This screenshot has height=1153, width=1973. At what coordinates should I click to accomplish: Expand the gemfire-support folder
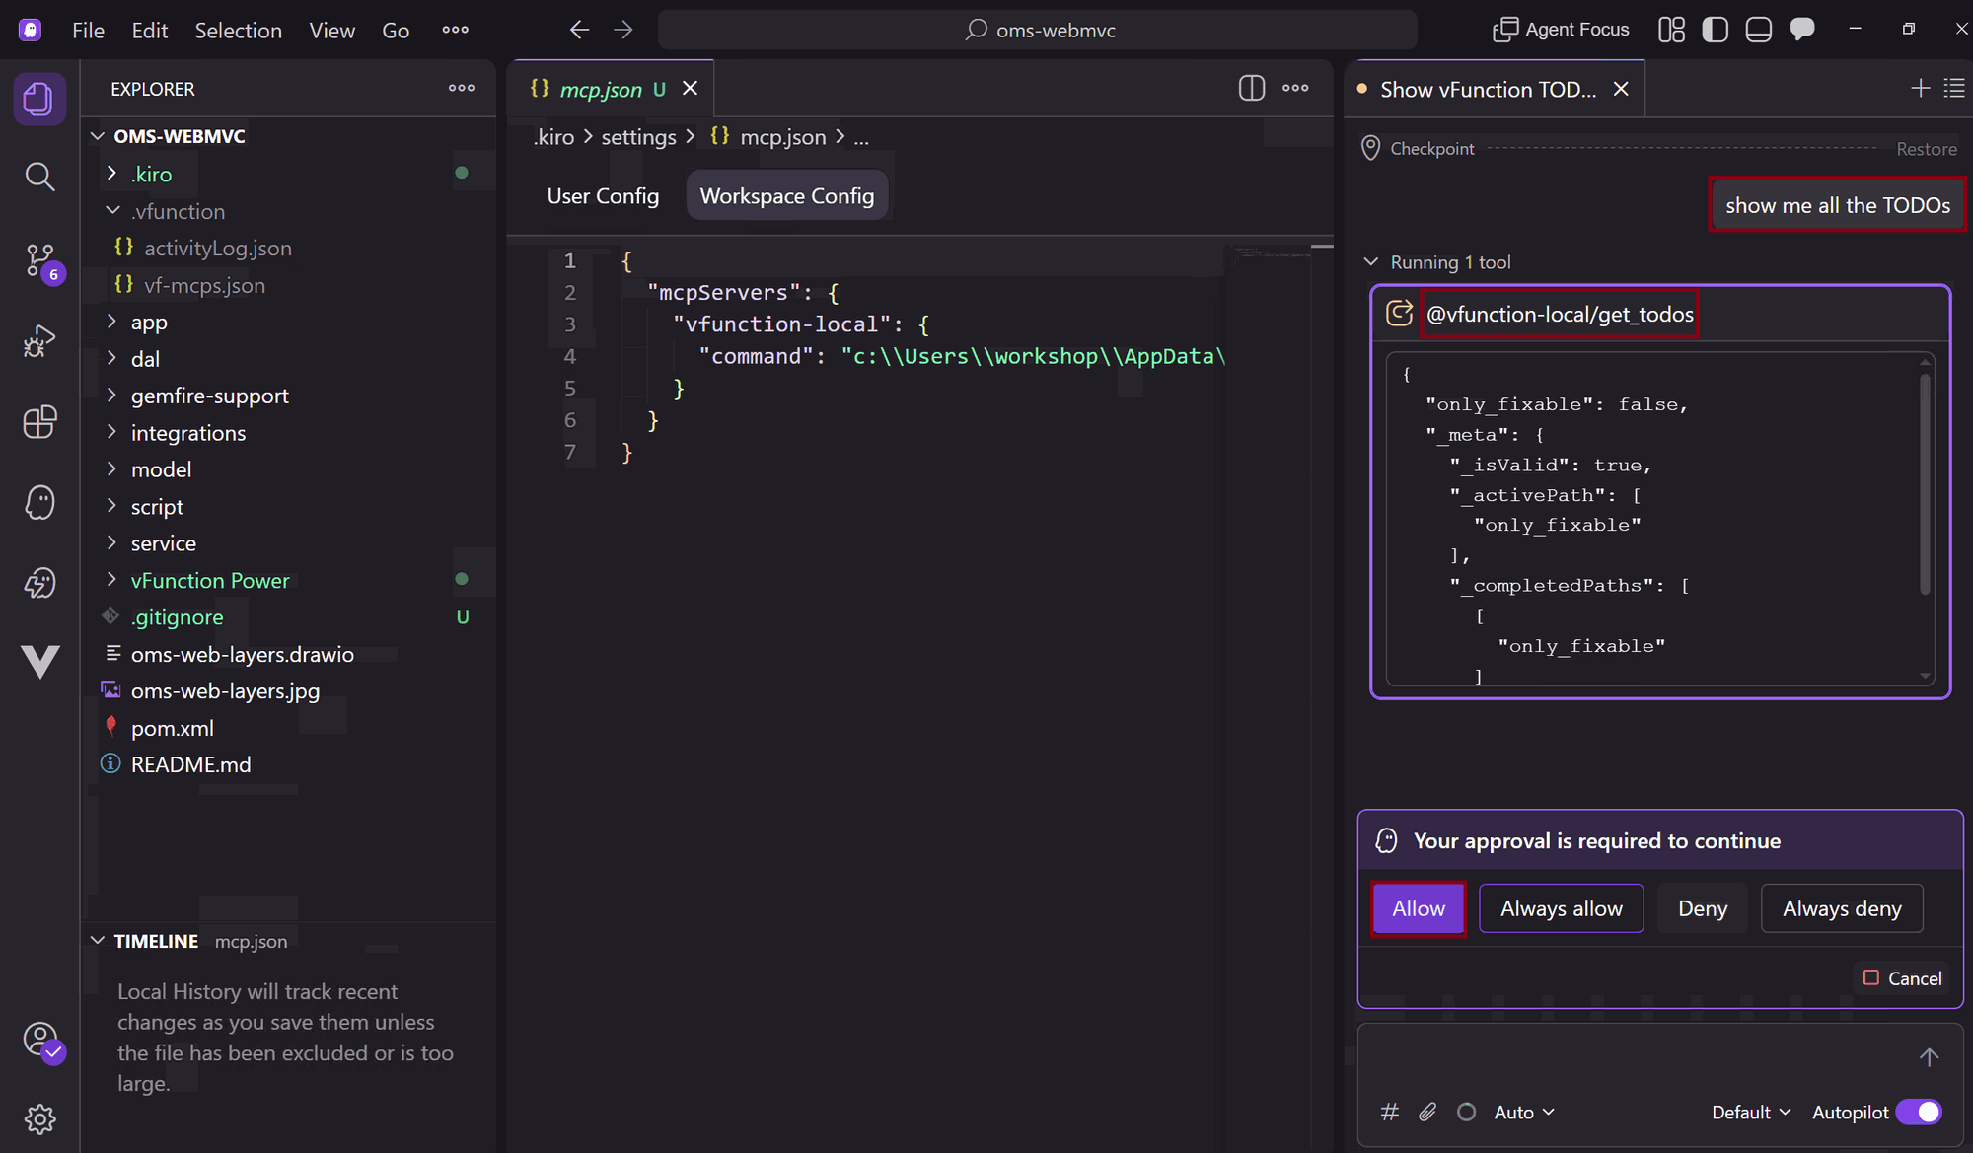(111, 396)
